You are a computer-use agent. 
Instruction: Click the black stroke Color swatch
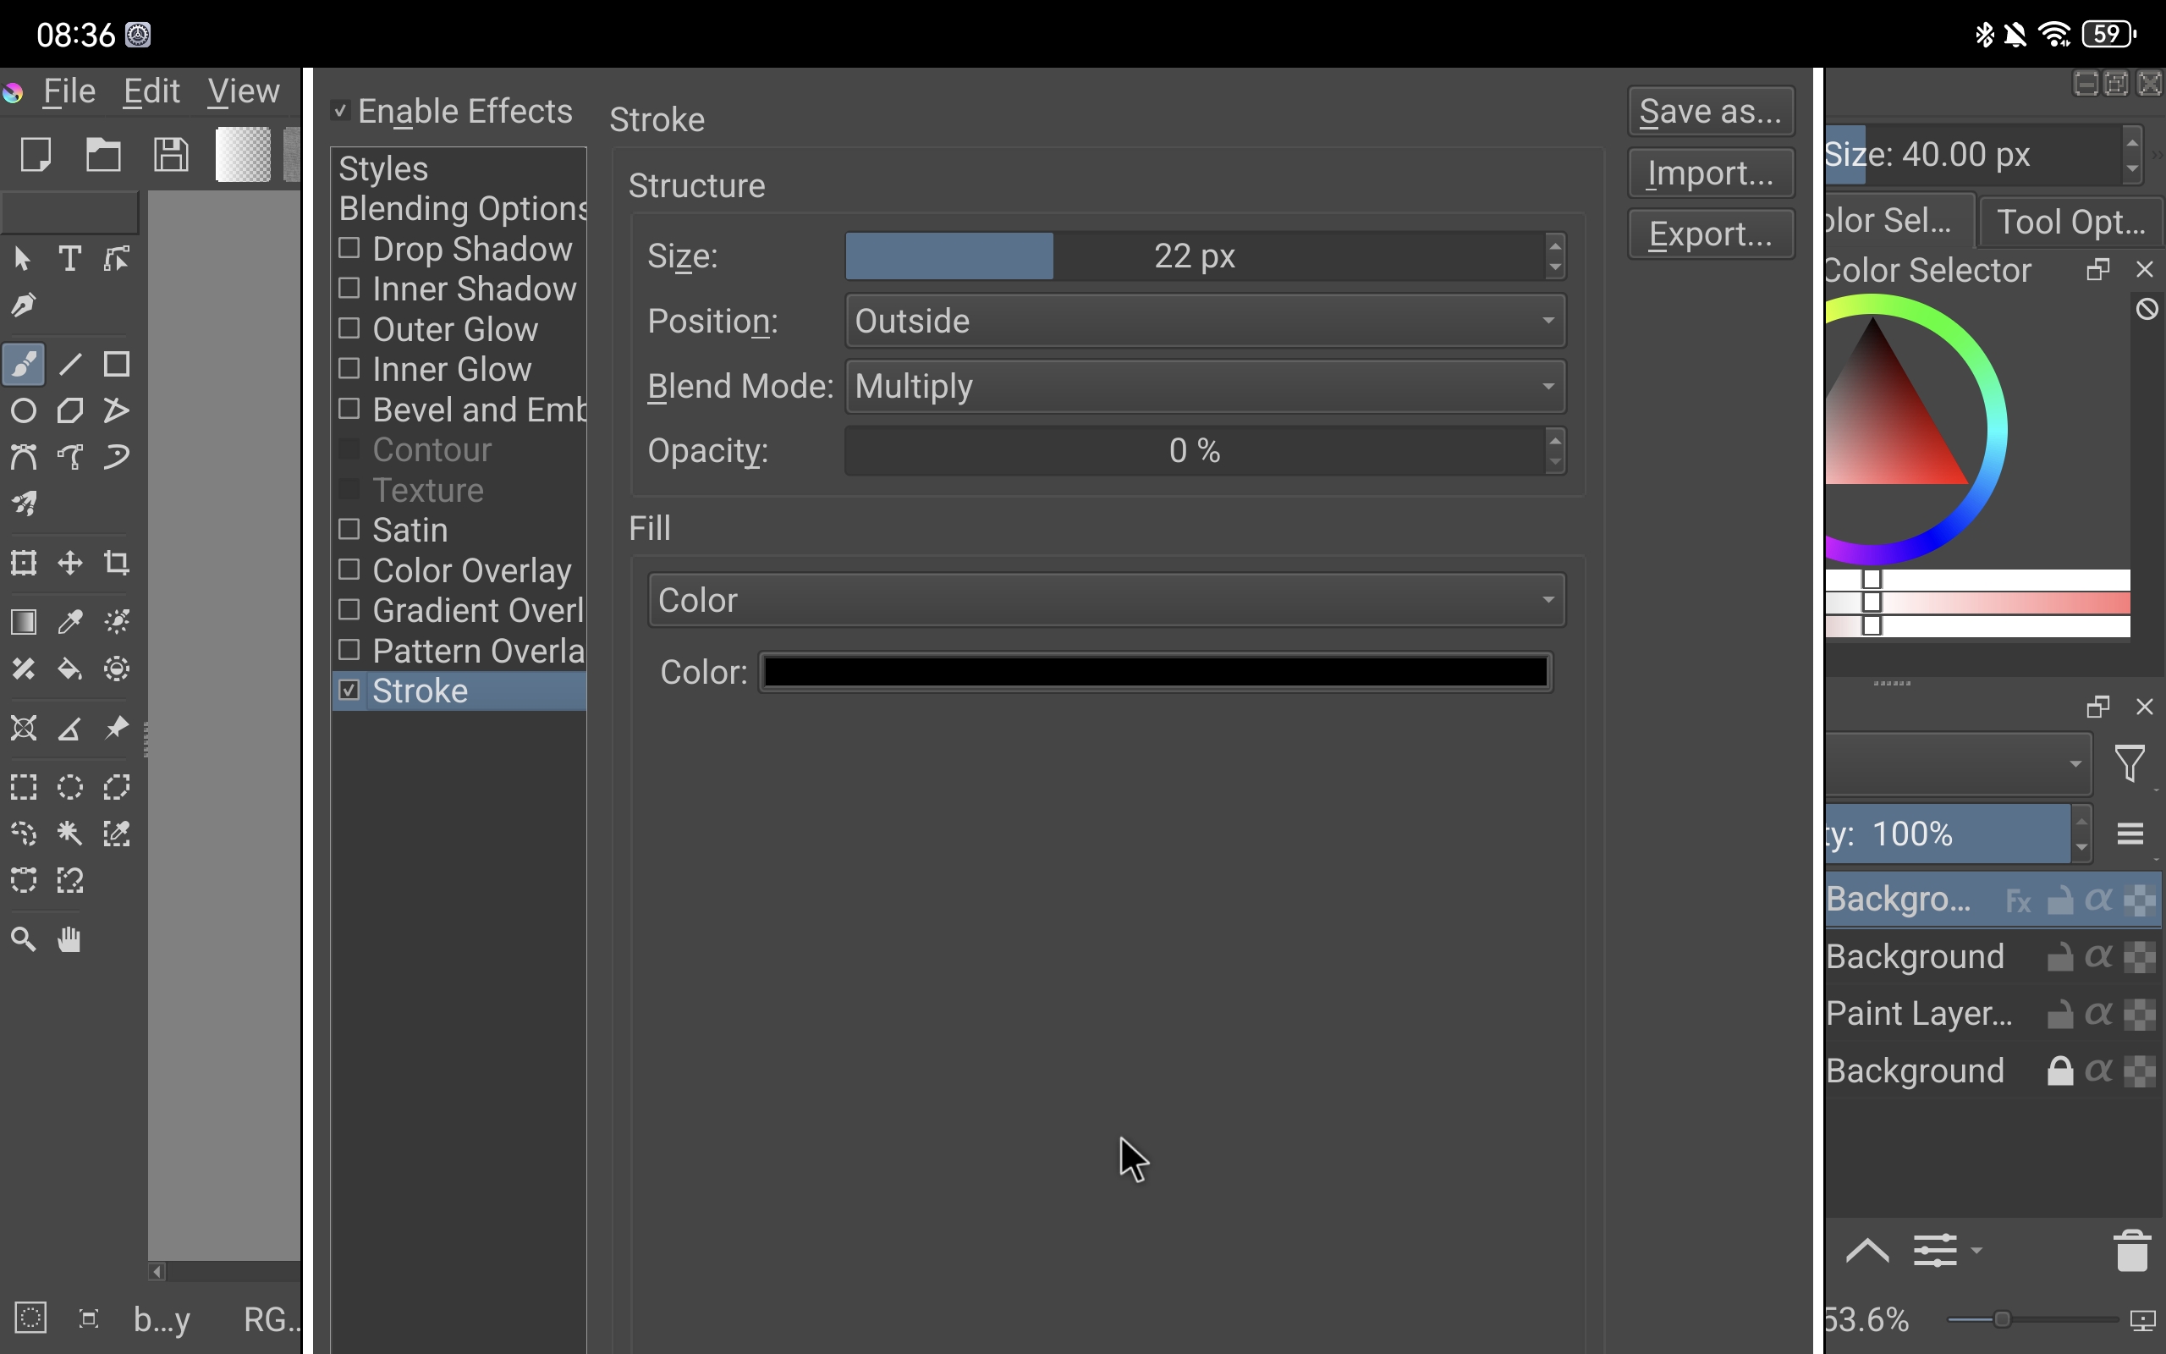[1155, 673]
